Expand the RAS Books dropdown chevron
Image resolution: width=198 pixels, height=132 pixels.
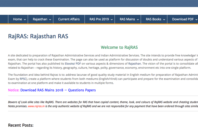tap(164, 20)
